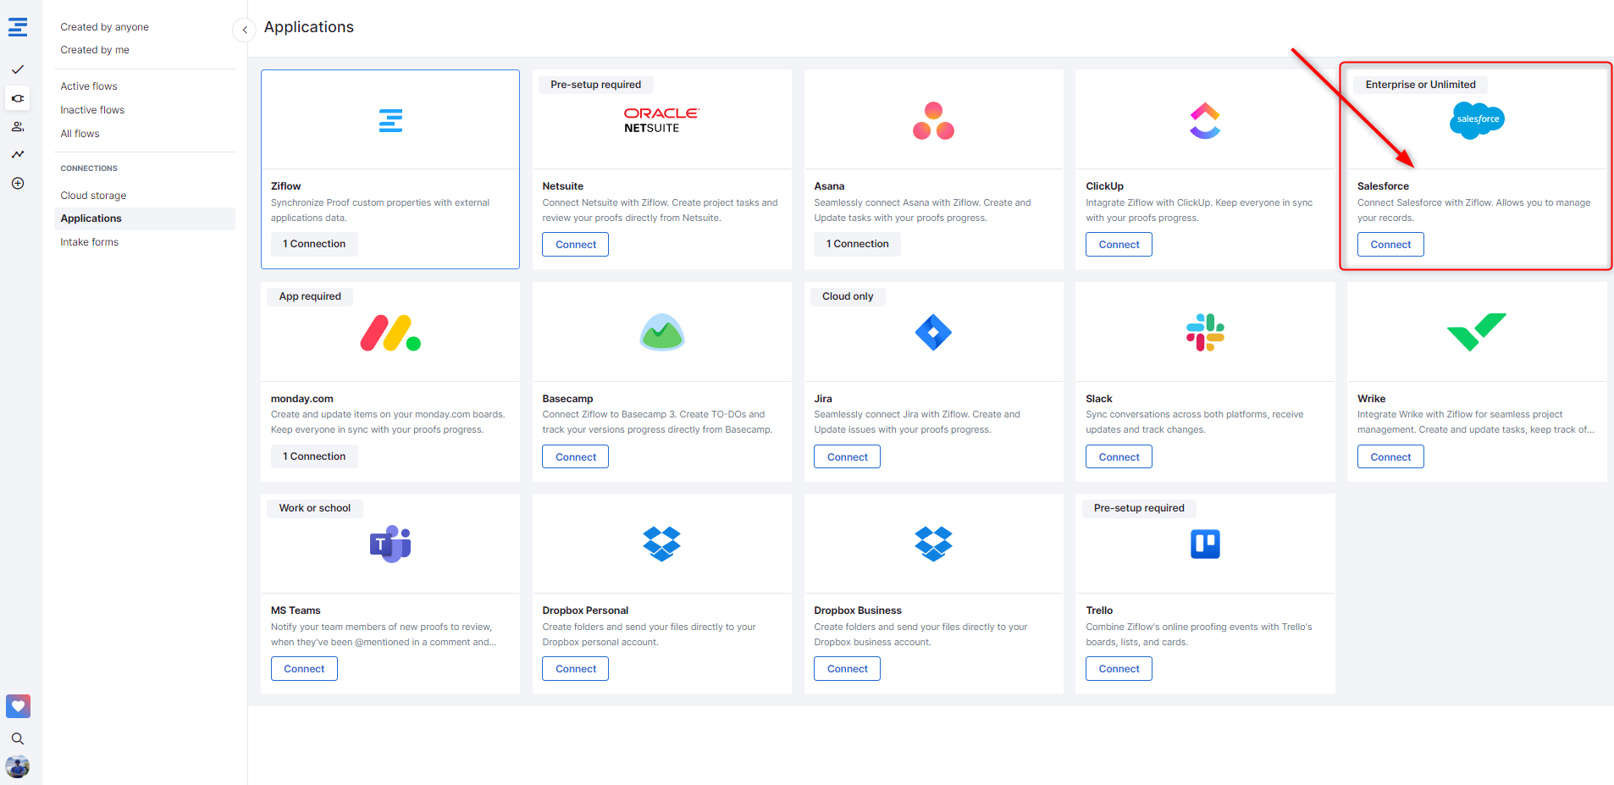Open the line chart analytics icon
This screenshot has height=785, width=1614.
[x=18, y=154]
